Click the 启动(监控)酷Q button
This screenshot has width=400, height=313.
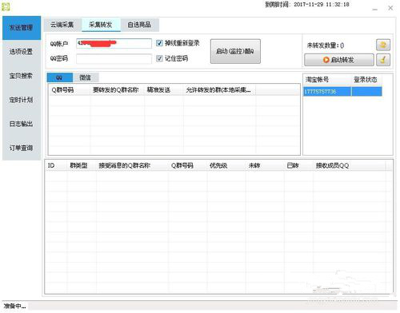(235, 51)
